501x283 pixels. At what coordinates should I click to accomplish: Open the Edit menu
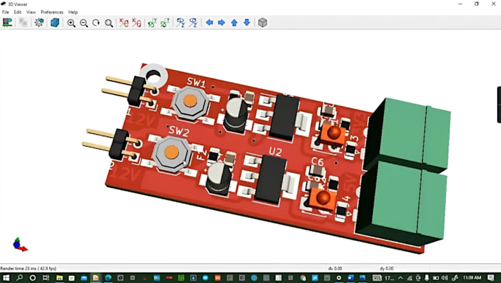pyautogui.click(x=17, y=12)
